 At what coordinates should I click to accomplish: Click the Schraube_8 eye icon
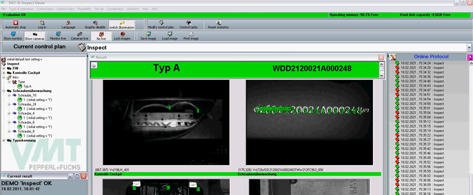tap(14, 131)
